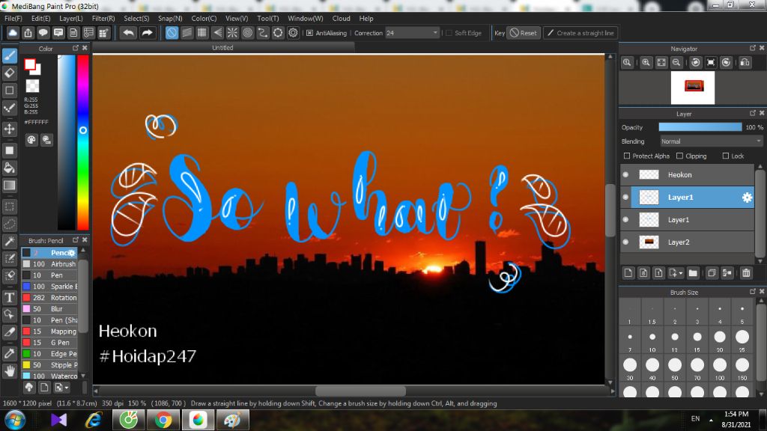This screenshot has width=767, height=431.
Task: Create new folder in Layer panel
Action: (x=693, y=273)
